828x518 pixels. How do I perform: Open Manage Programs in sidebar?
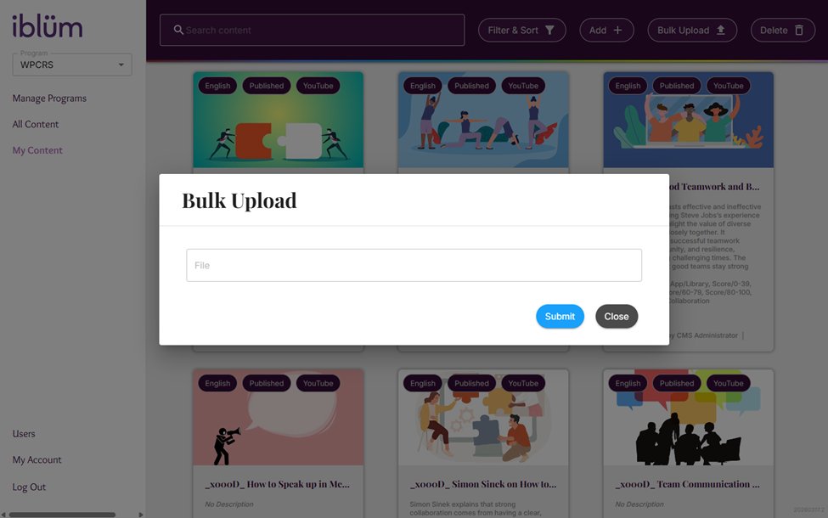49,99
